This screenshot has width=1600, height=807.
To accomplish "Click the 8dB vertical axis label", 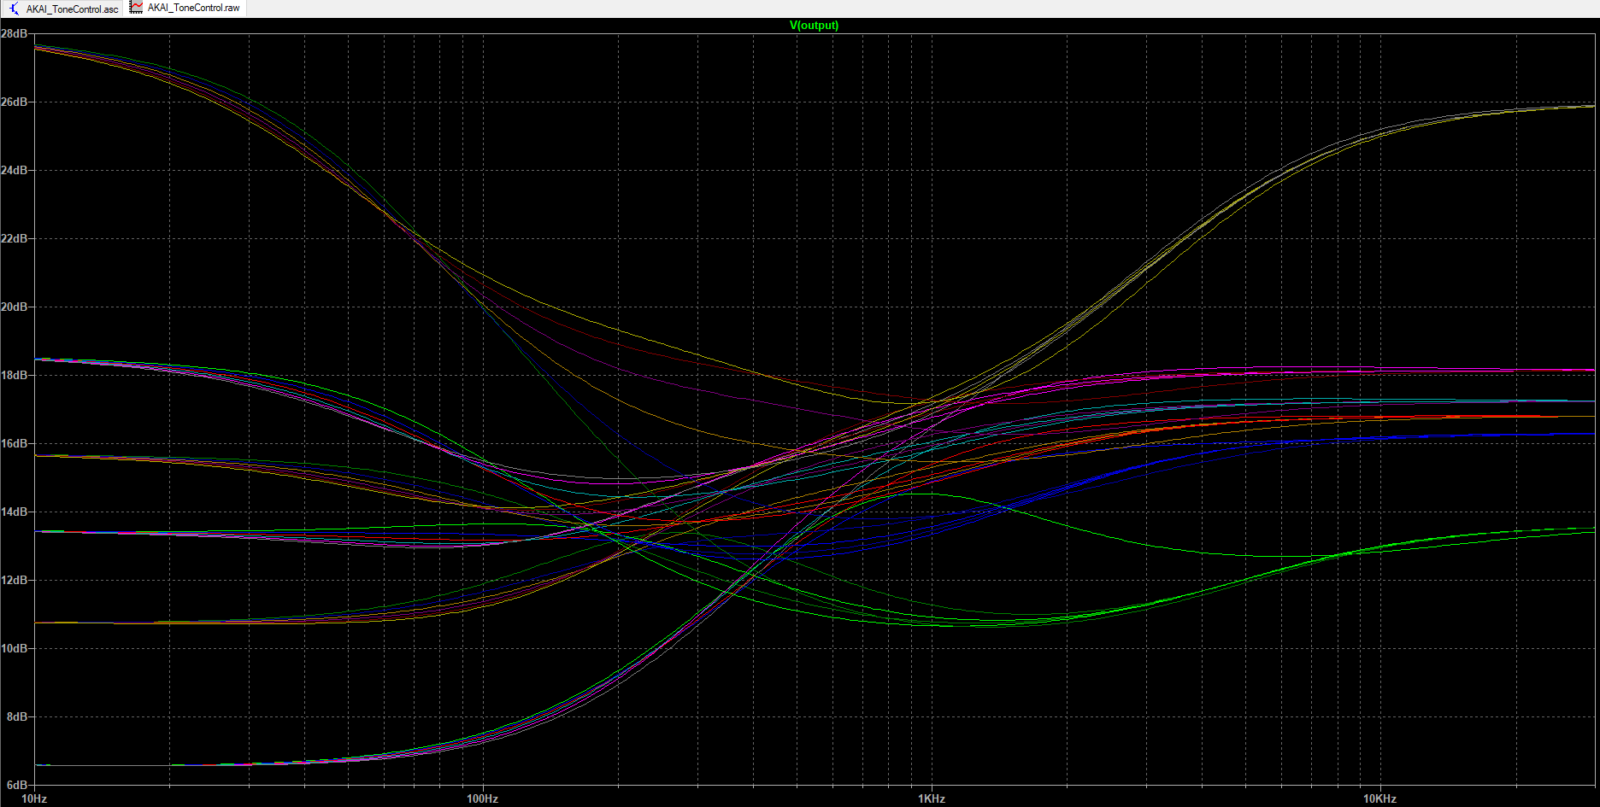I will (x=17, y=716).
